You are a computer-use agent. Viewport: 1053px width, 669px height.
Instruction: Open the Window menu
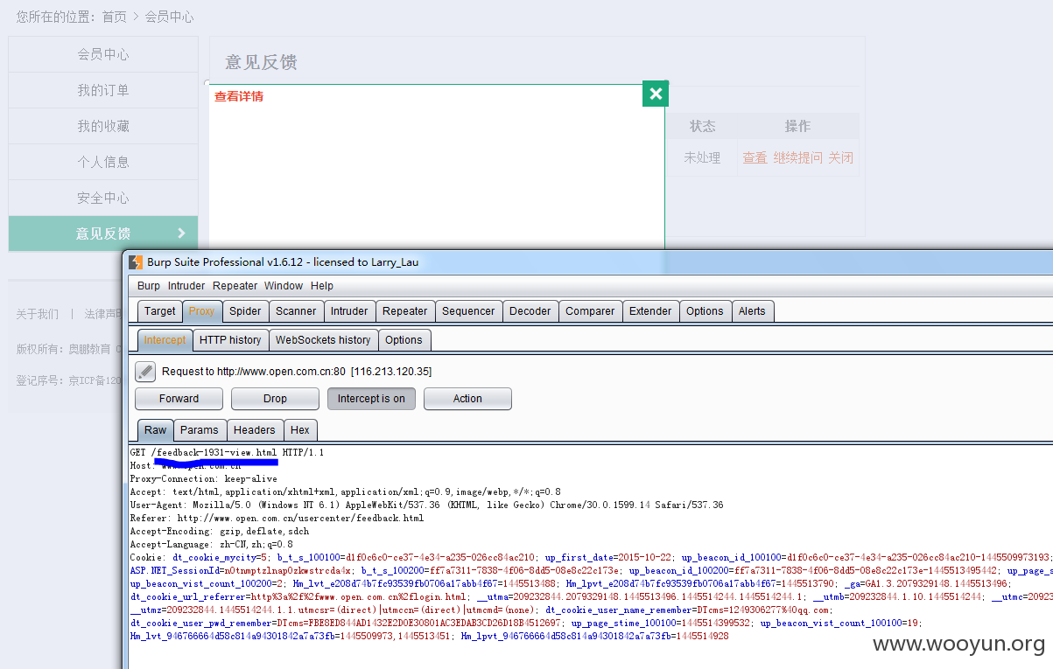284,286
